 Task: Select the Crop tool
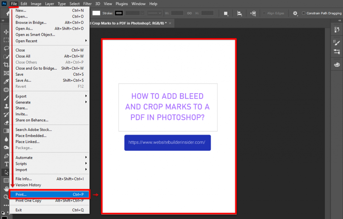coord(6,64)
